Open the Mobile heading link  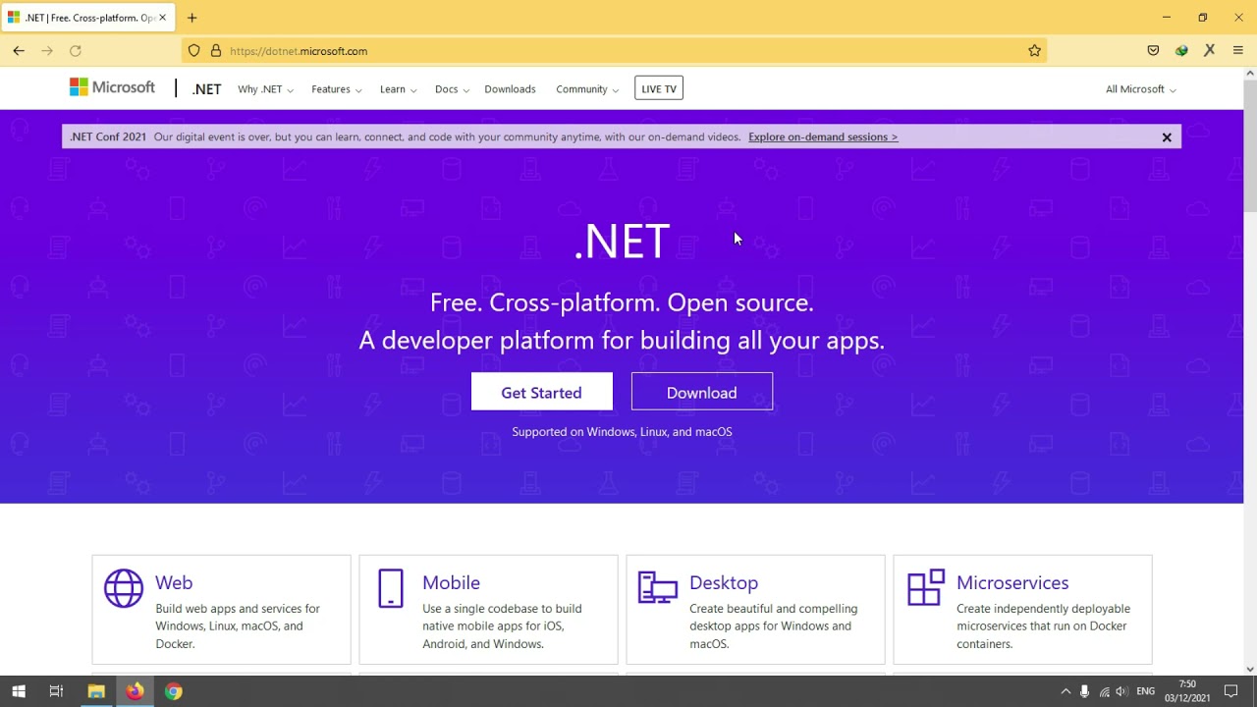click(451, 582)
